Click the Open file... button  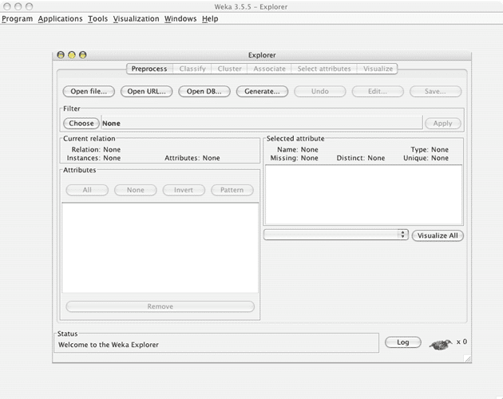[x=89, y=92]
